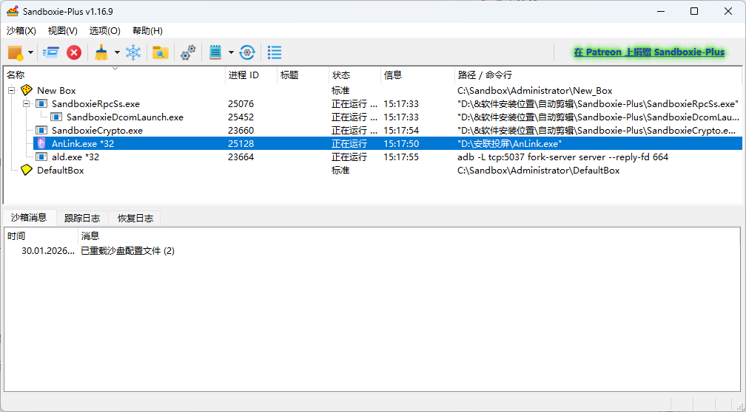Click the window speed-lines toolbar icon
Image resolution: width=746 pixels, height=412 pixels.
(x=50, y=52)
